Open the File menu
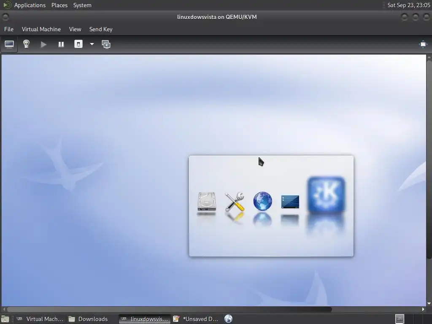This screenshot has width=432, height=324. click(9, 29)
